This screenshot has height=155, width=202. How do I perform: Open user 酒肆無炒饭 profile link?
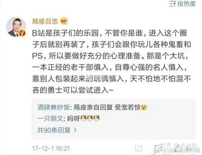[54, 107]
